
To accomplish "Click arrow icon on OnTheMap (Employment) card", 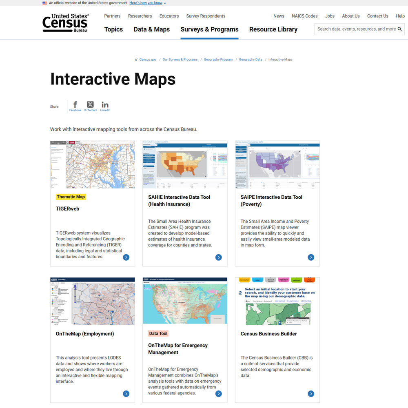I will [x=126, y=394].
